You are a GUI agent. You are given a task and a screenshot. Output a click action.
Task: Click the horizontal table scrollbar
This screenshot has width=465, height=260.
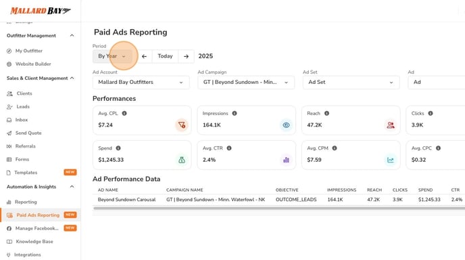click(x=278, y=209)
